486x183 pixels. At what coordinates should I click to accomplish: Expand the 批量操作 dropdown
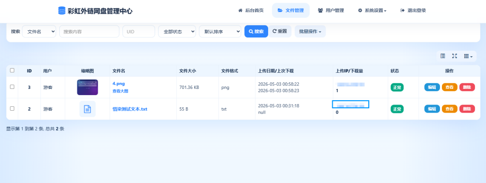[x=310, y=32]
